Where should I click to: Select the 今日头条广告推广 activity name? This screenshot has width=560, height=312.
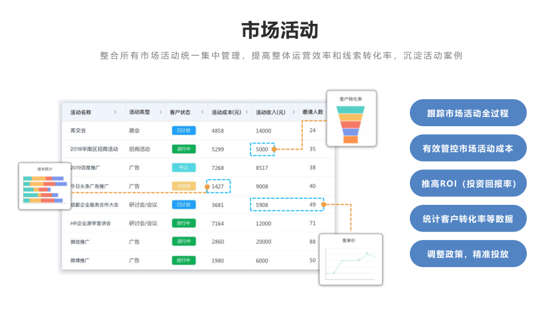(x=90, y=186)
